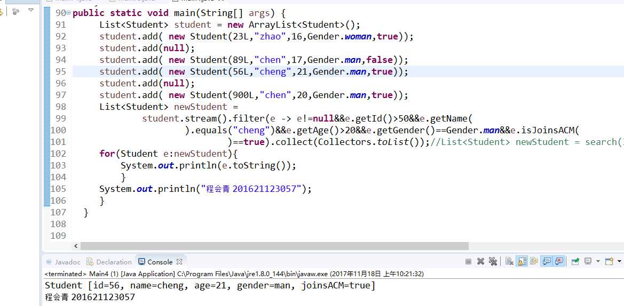The width and height of the screenshot is (624, 306).
Task: Click the string "程会青 201621123057" on line 105
Action: (251, 189)
